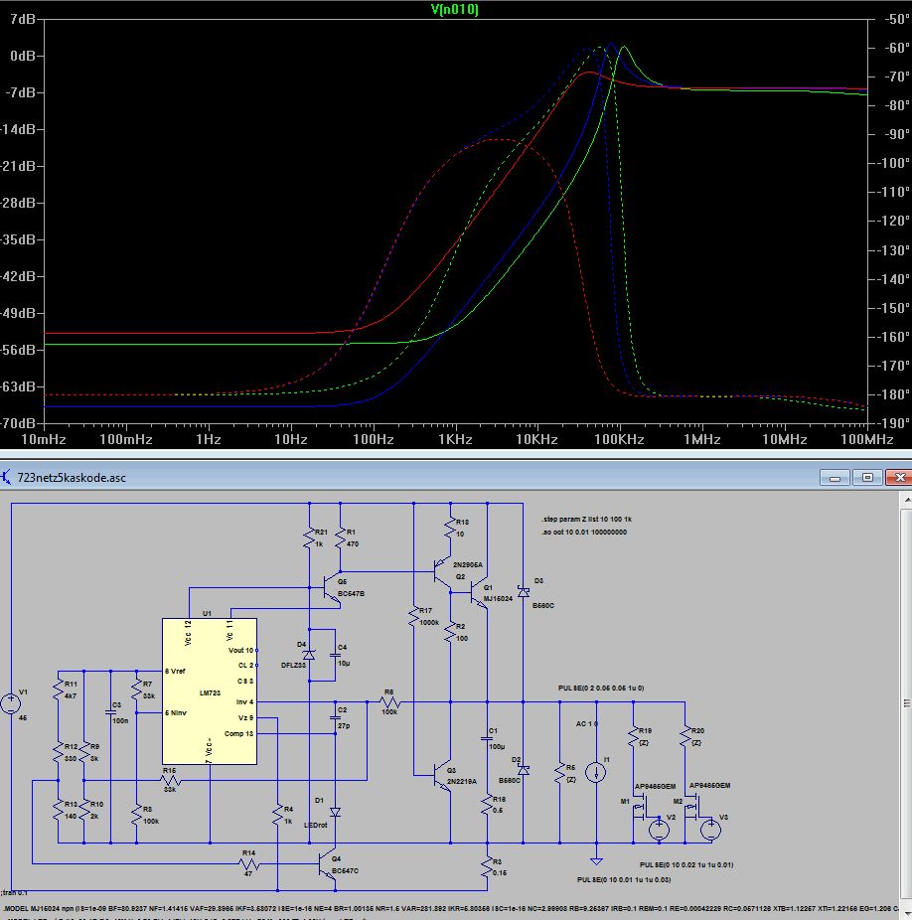Click the .ac oct analysis directive text
Viewport: 912px width, 920px height.
click(x=582, y=534)
